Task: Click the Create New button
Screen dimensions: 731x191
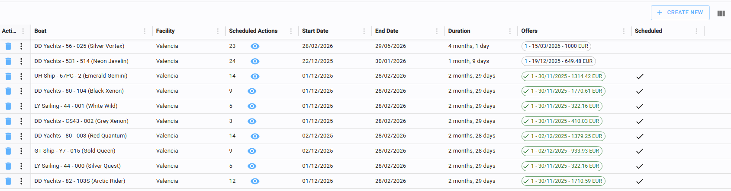Action: click(x=680, y=13)
